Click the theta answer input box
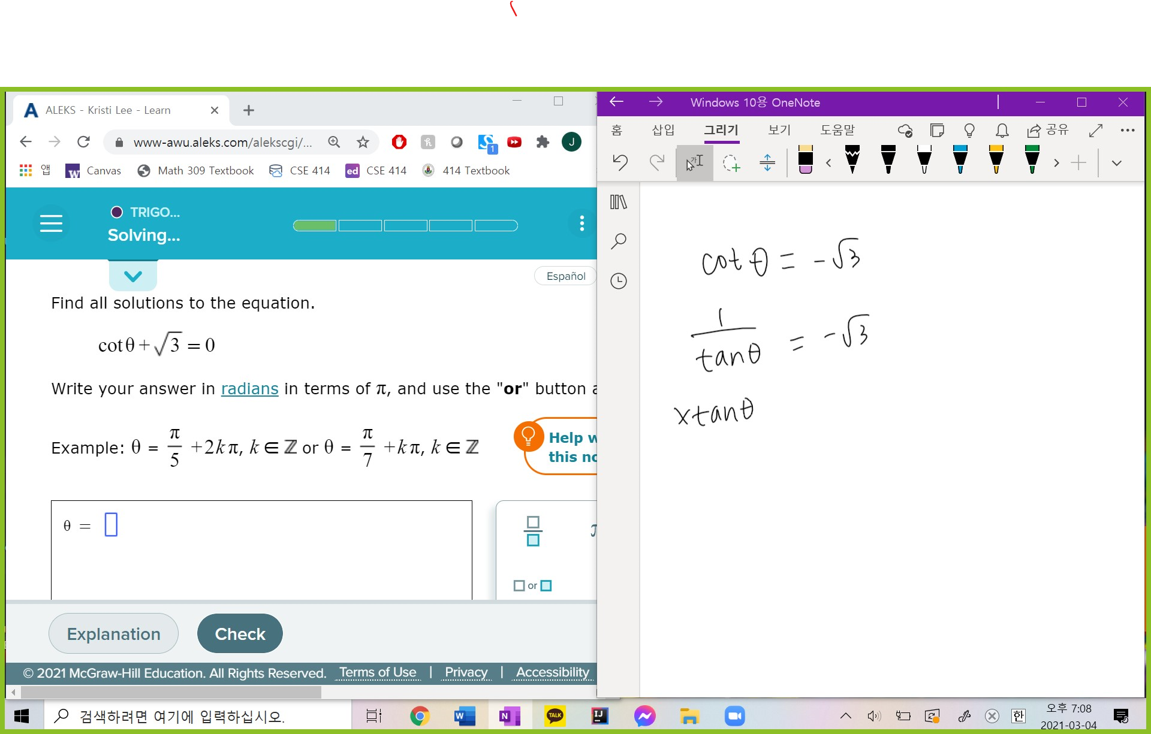 pos(111,525)
